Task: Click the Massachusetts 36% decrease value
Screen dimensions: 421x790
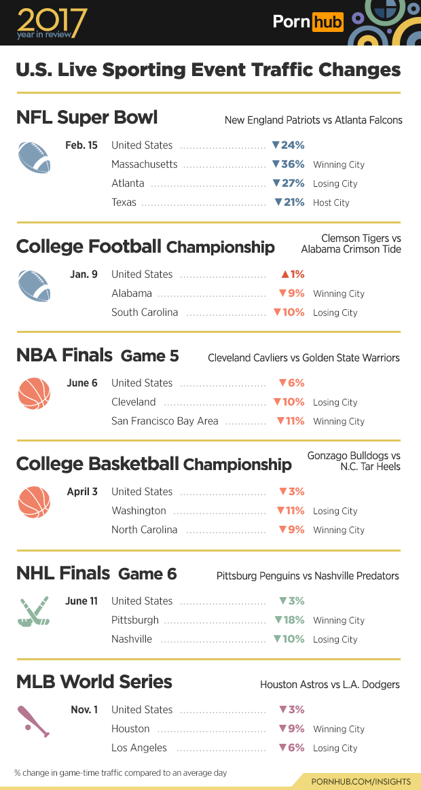Action: [x=288, y=164]
